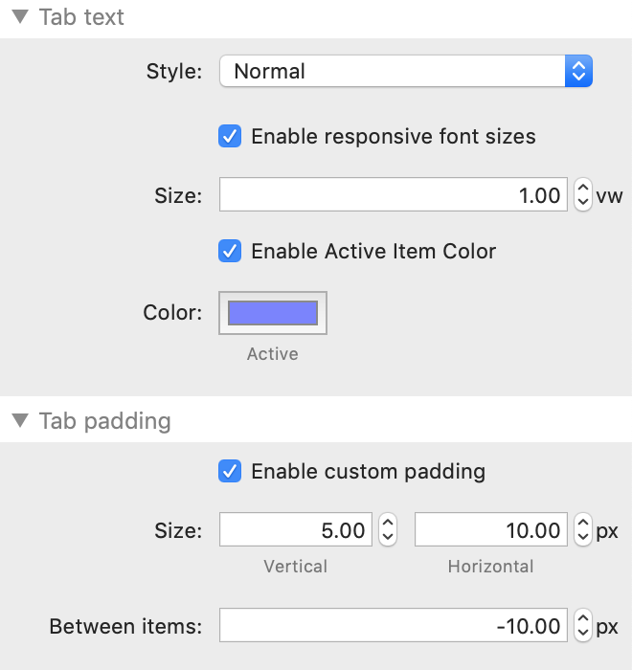This screenshot has height=670, width=632.
Task: Click the font Size input field
Action: [x=393, y=196]
